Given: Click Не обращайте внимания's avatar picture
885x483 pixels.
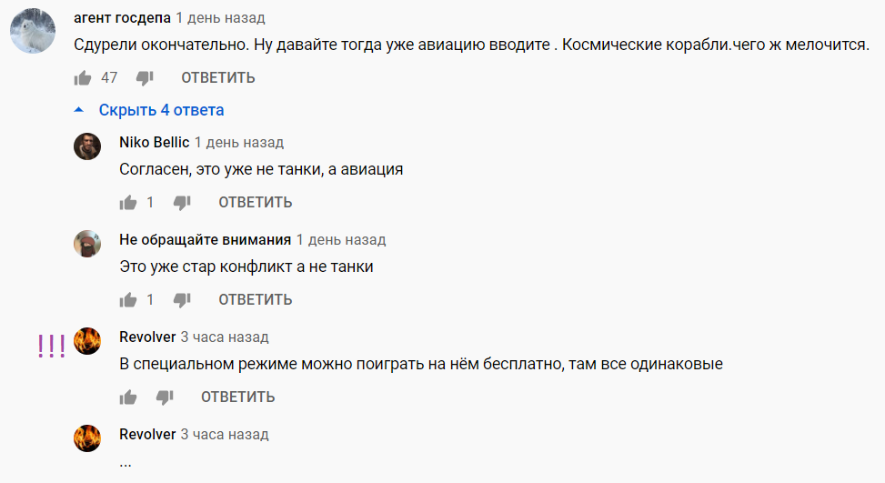Looking at the screenshot, I should point(87,244).
